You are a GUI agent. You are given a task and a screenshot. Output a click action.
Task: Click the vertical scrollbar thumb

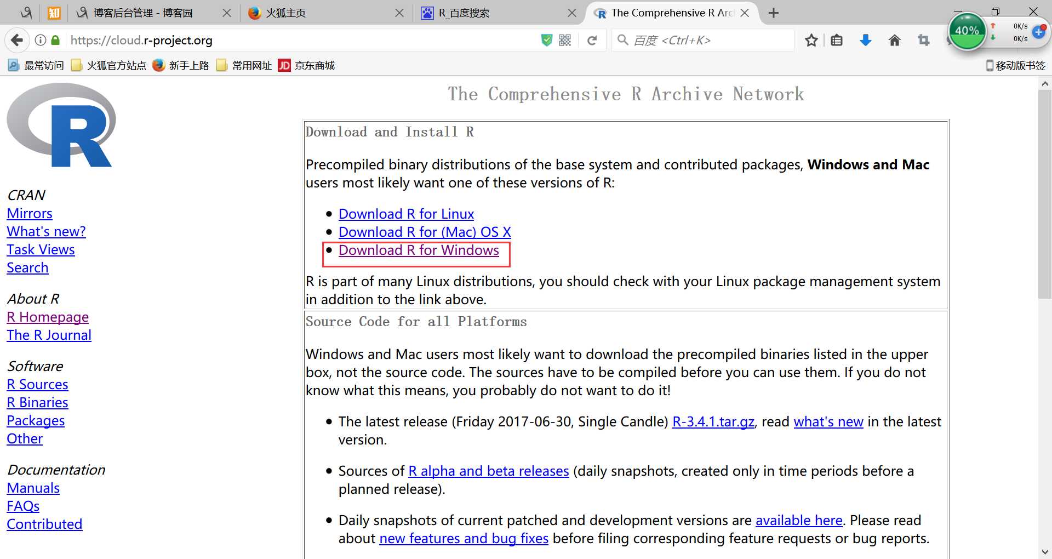1045,195
